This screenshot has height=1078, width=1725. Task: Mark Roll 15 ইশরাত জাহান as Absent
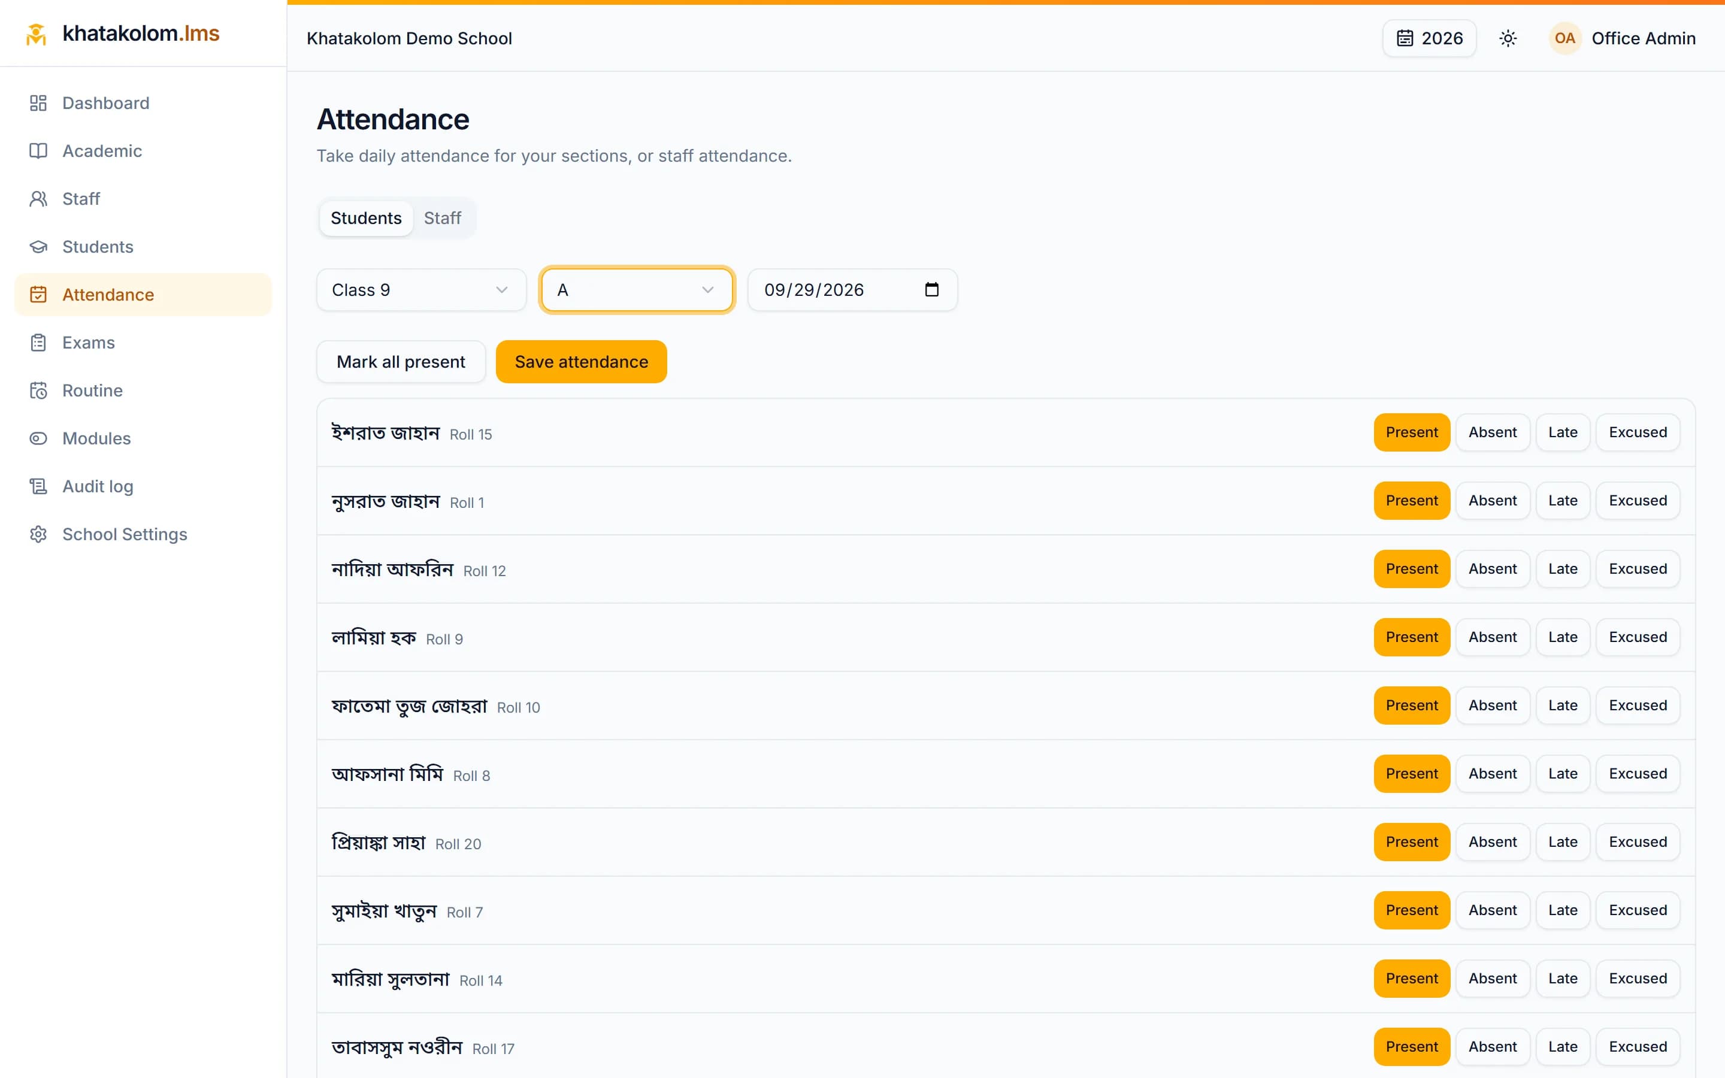tap(1493, 433)
